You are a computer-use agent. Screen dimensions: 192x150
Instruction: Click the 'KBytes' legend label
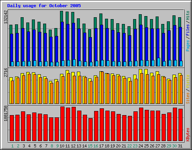[187, 135]
